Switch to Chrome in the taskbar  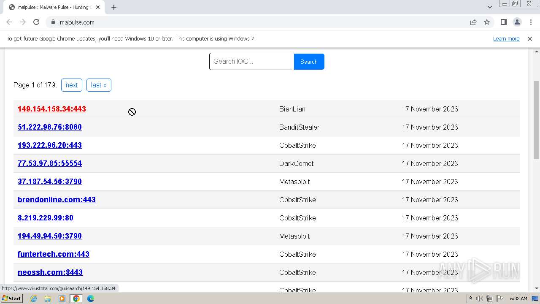pyautogui.click(x=76, y=299)
